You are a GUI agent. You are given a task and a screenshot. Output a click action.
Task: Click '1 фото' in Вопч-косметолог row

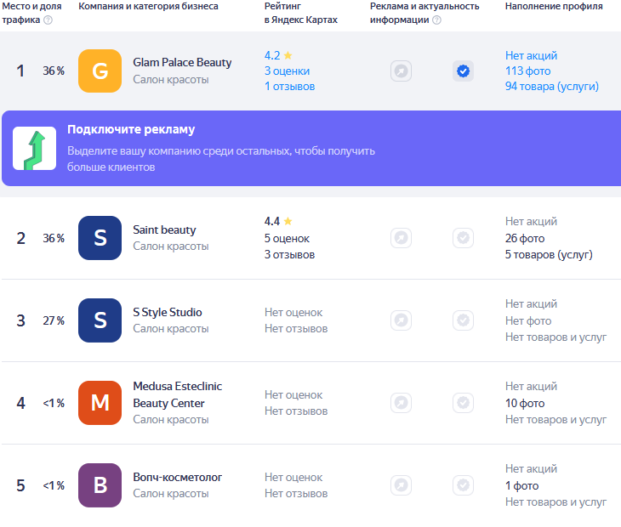pyautogui.click(x=521, y=485)
